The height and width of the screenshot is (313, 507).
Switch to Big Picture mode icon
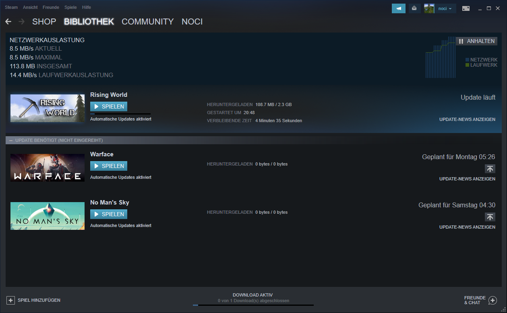click(466, 8)
